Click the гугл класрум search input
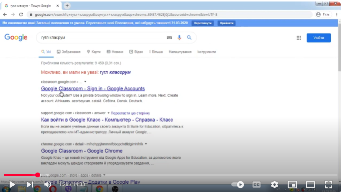The image size is (341, 192). 102,38
